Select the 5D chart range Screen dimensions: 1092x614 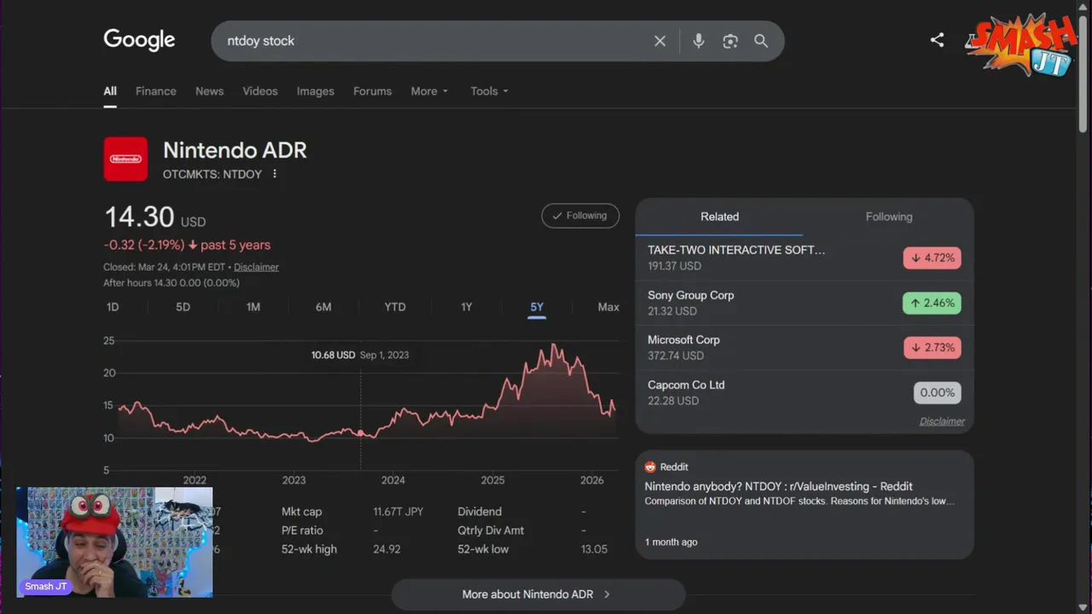point(183,307)
